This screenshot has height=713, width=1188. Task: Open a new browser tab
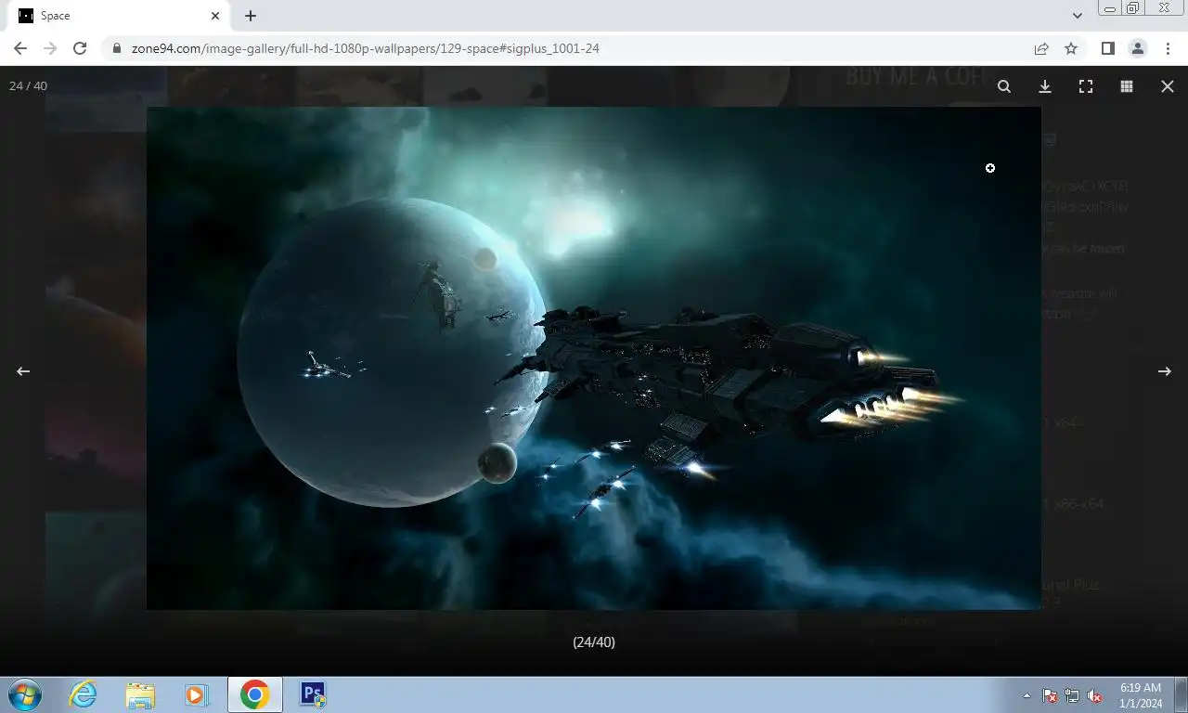251,16
